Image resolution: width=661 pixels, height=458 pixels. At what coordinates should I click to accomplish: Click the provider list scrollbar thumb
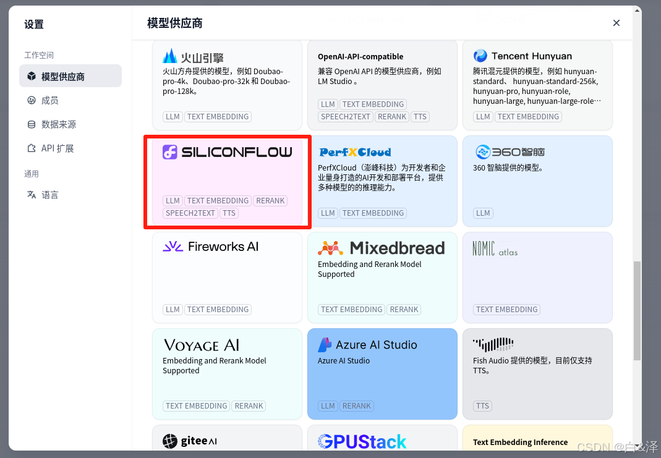[637, 310]
